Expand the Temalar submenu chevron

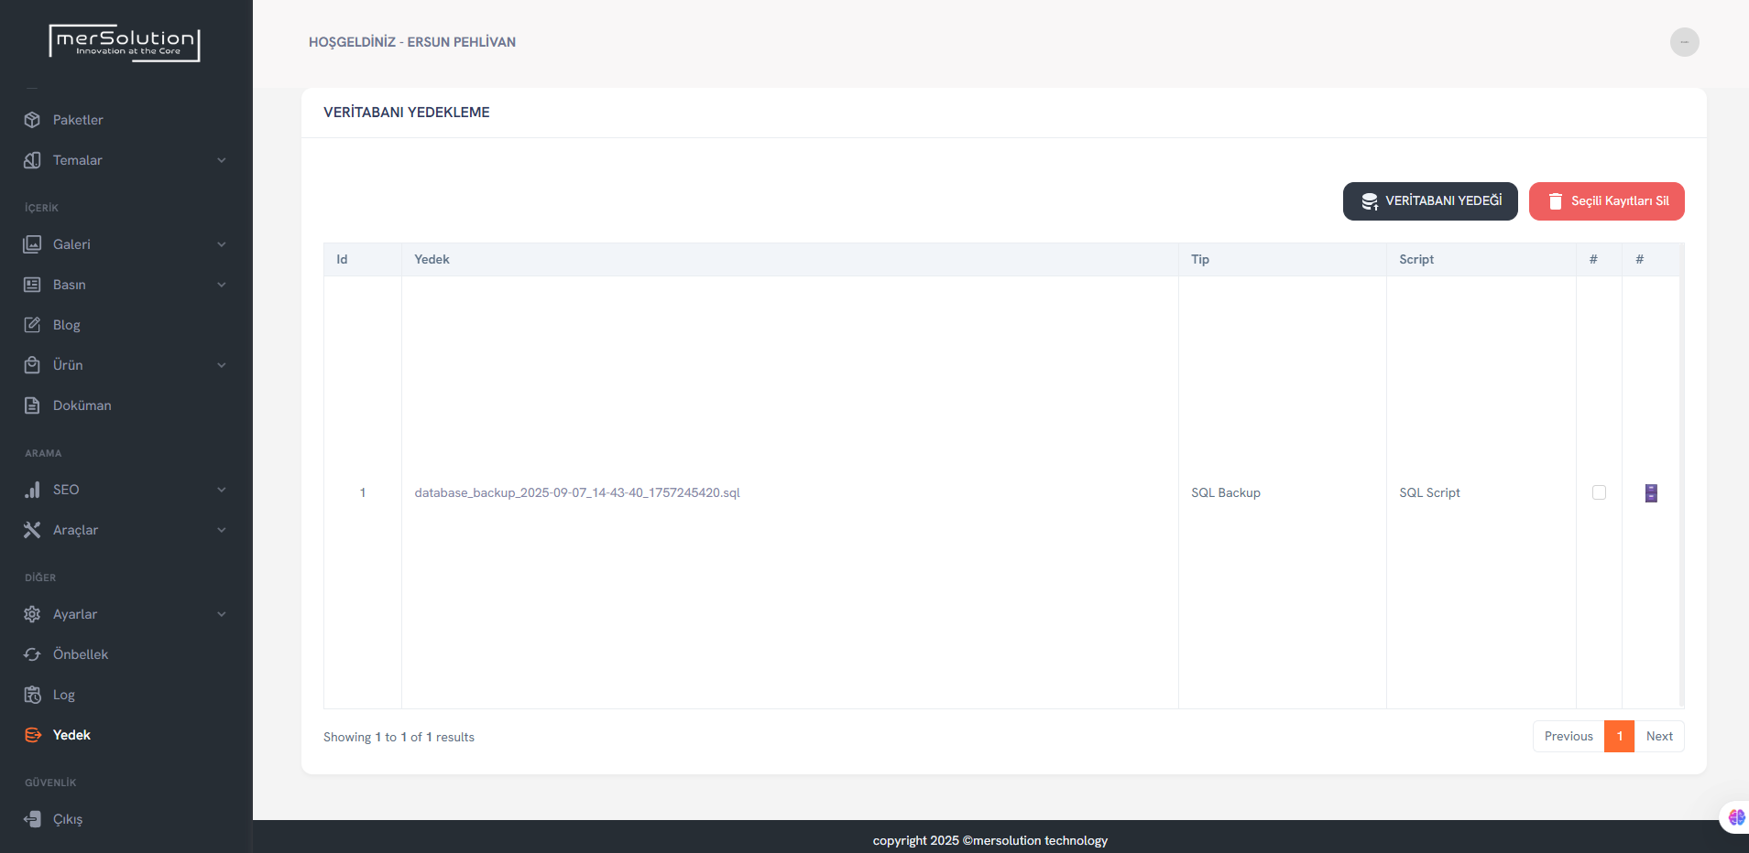pyautogui.click(x=222, y=160)
